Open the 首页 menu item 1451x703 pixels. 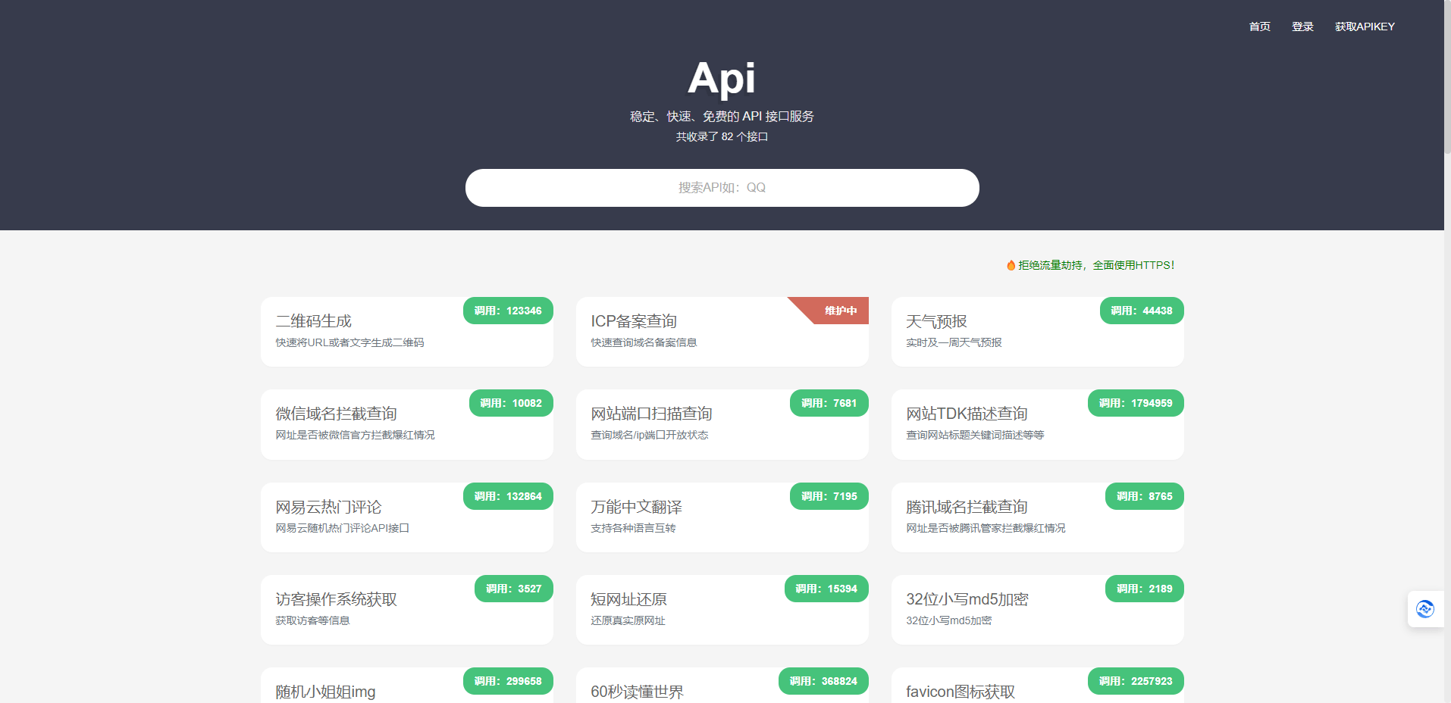tap(1258, 27)
